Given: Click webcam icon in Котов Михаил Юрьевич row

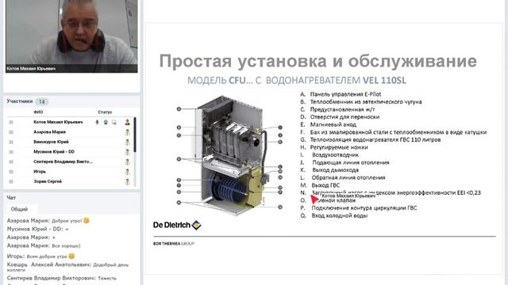Looking at the screenshot, I should point(106,122).
